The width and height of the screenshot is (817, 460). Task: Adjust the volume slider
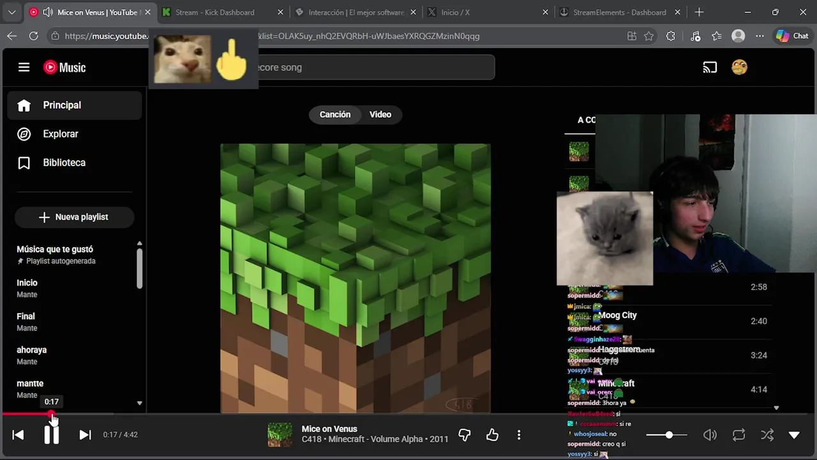(666, 435)
